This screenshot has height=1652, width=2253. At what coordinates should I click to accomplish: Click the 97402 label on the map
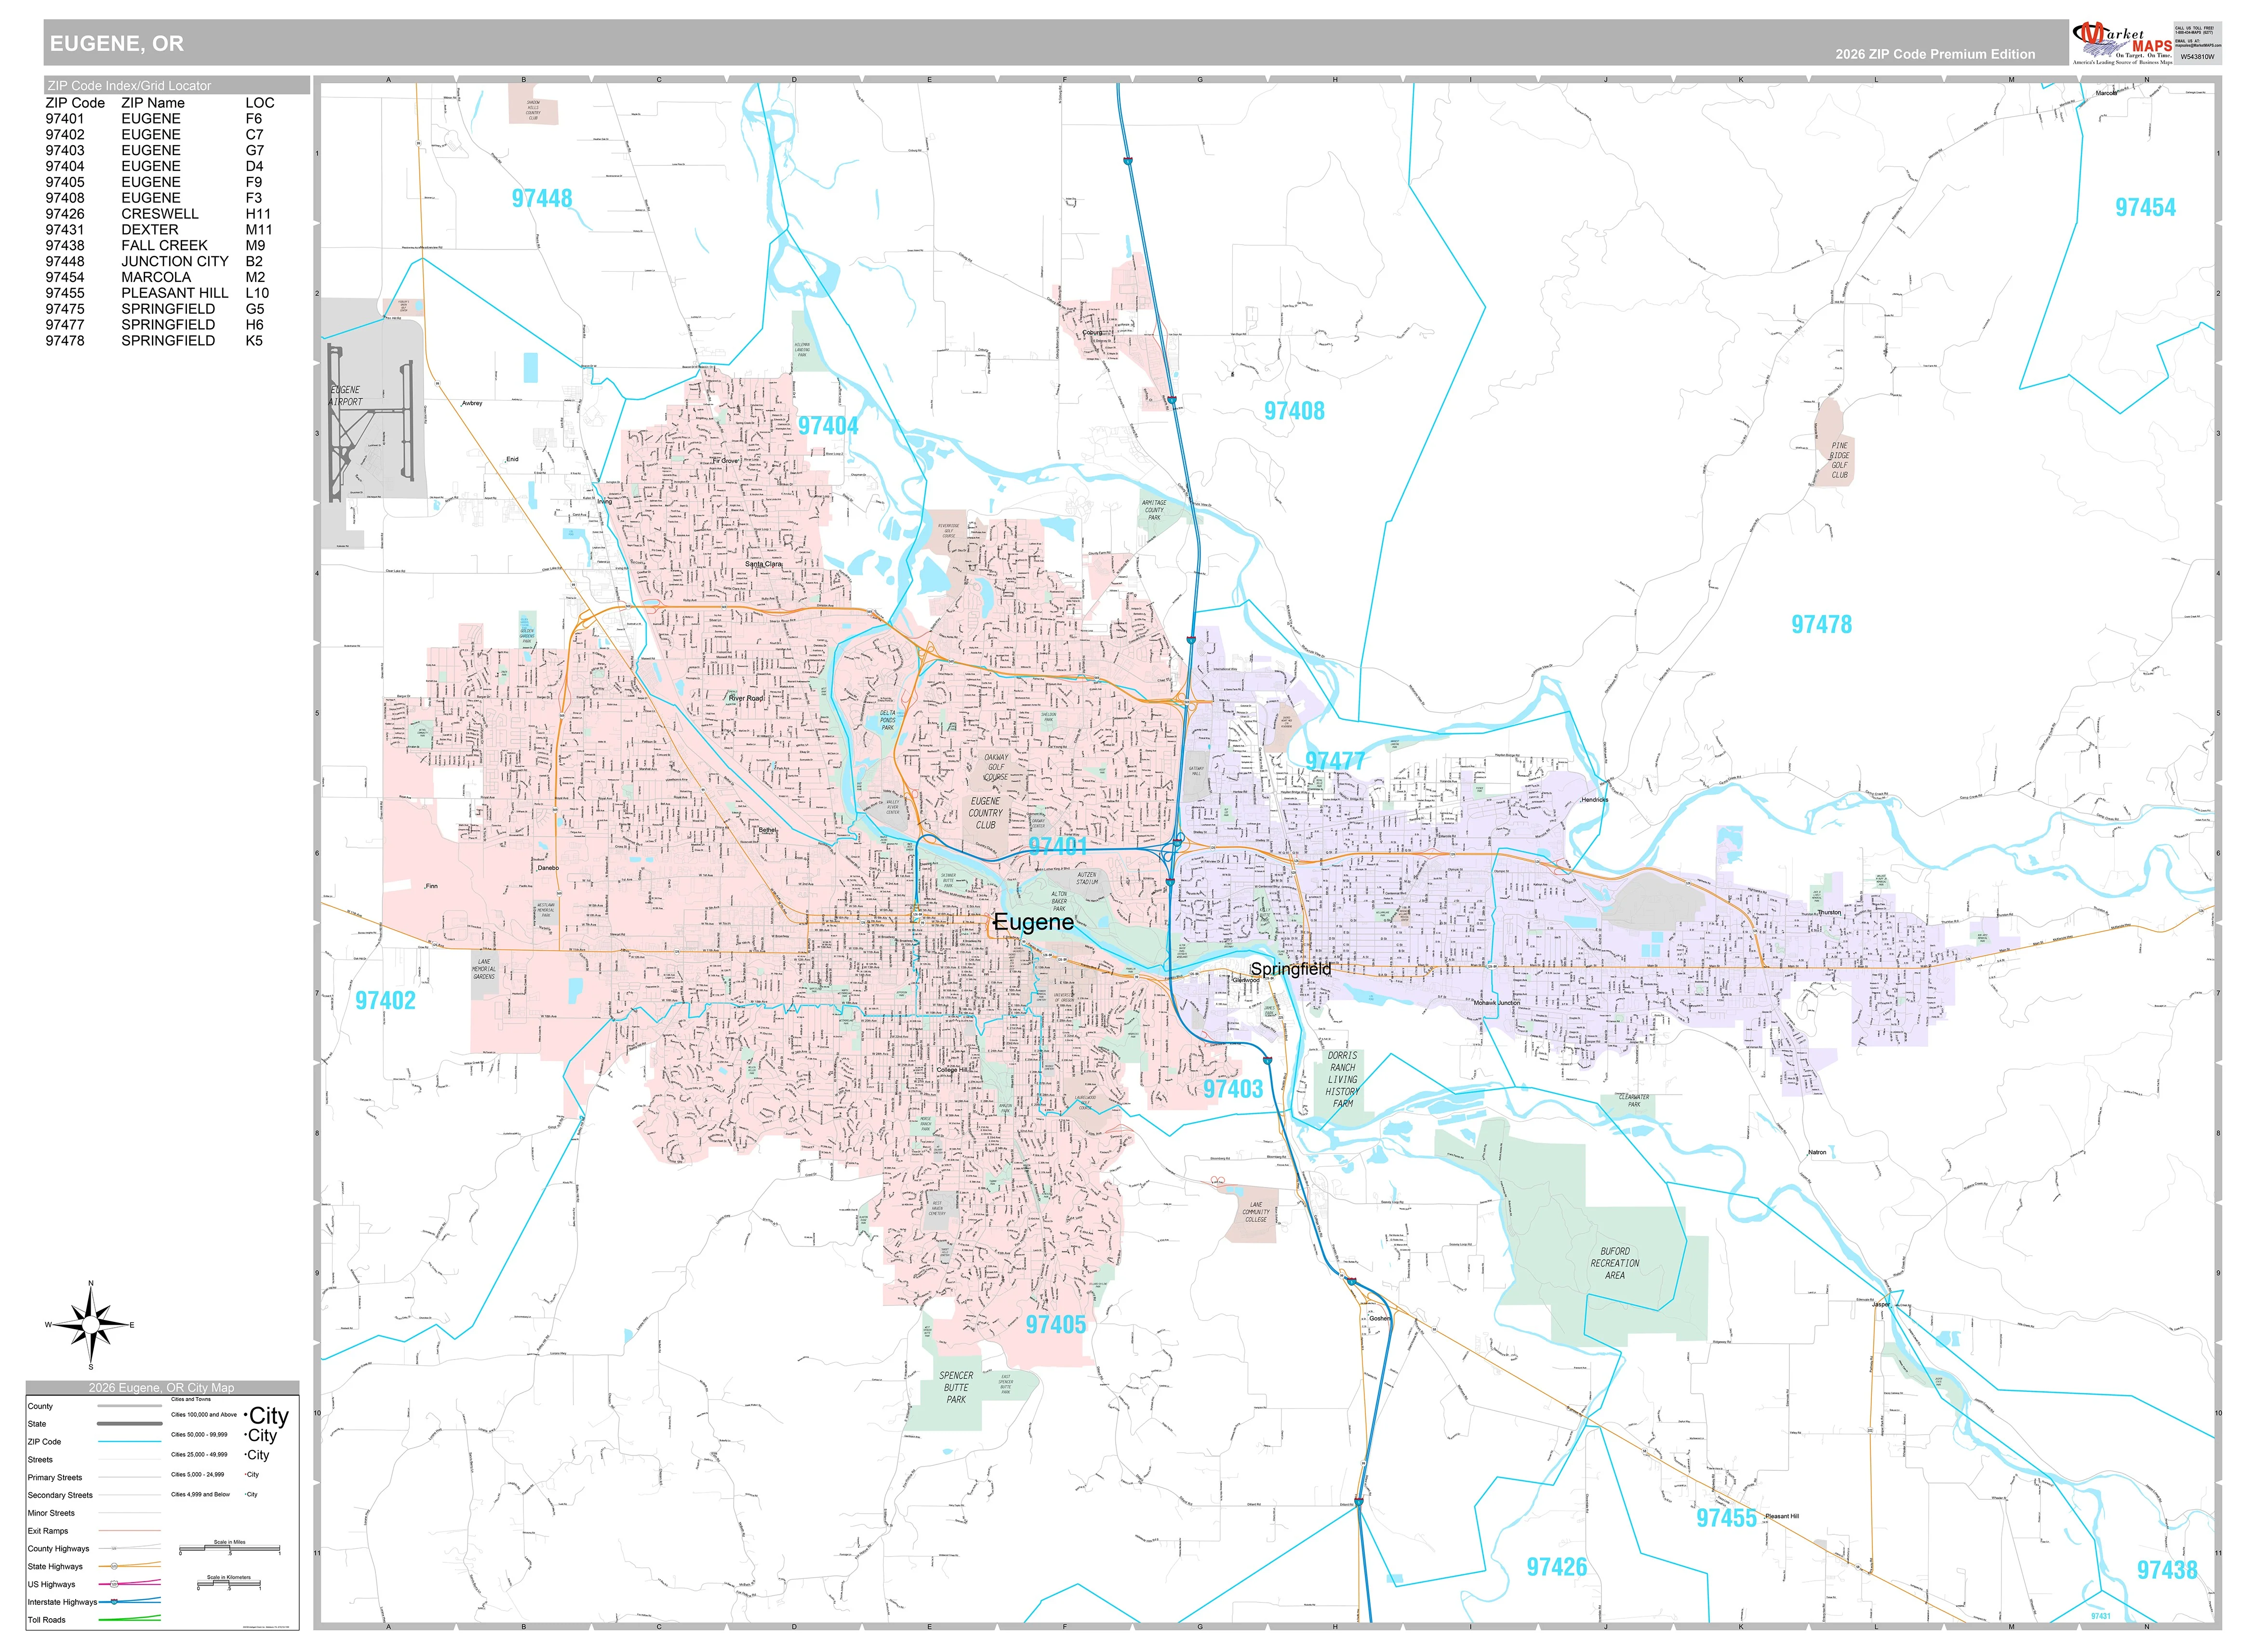(385, 1000)
